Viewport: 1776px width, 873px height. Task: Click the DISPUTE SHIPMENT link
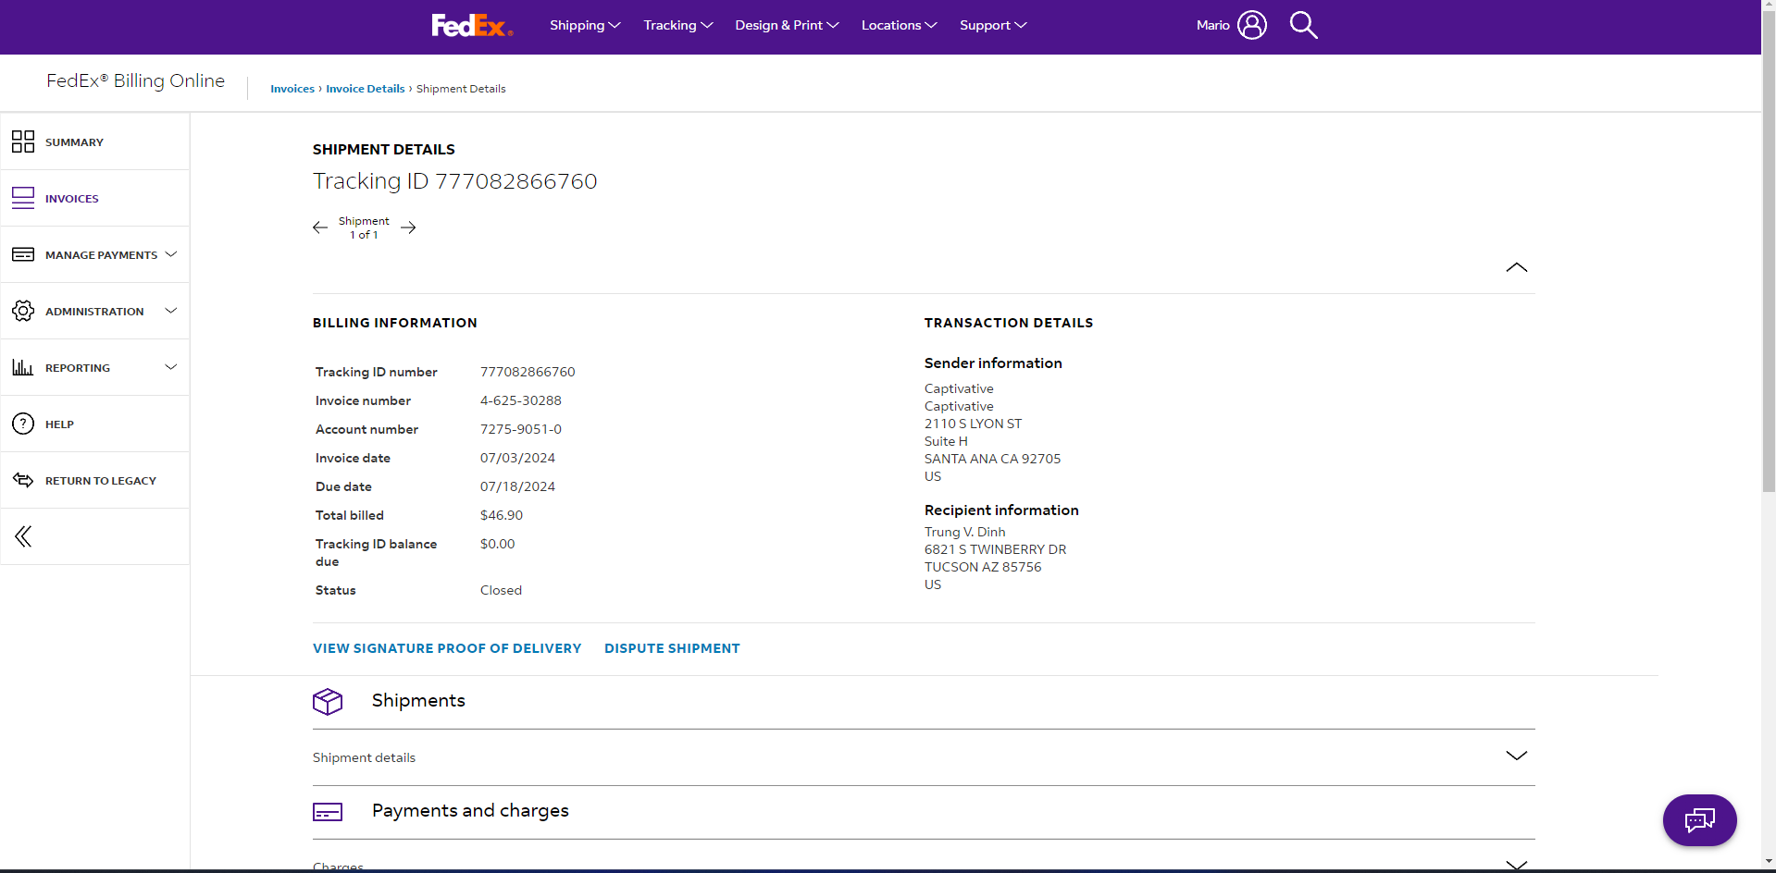click(x=672, y=648)
